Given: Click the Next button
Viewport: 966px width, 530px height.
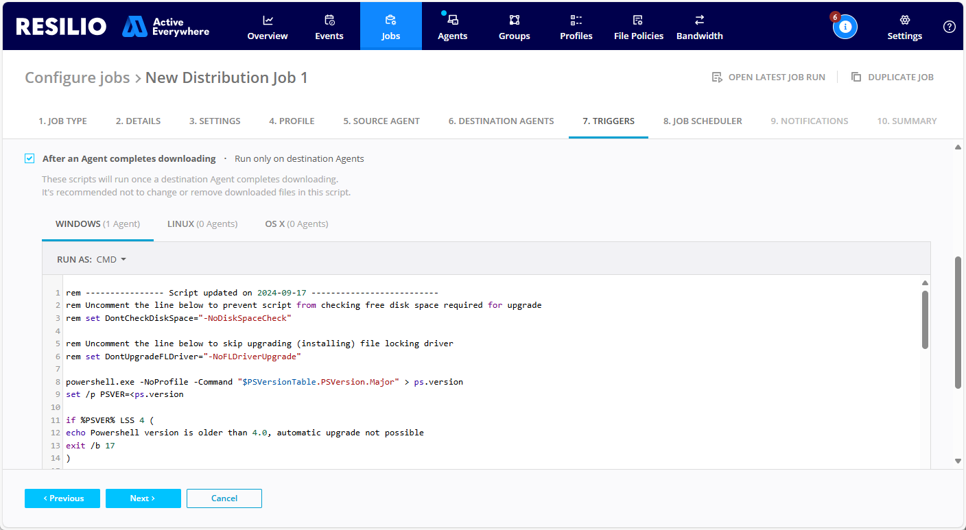Looking at the screenshot, I should tap(143, 498).
